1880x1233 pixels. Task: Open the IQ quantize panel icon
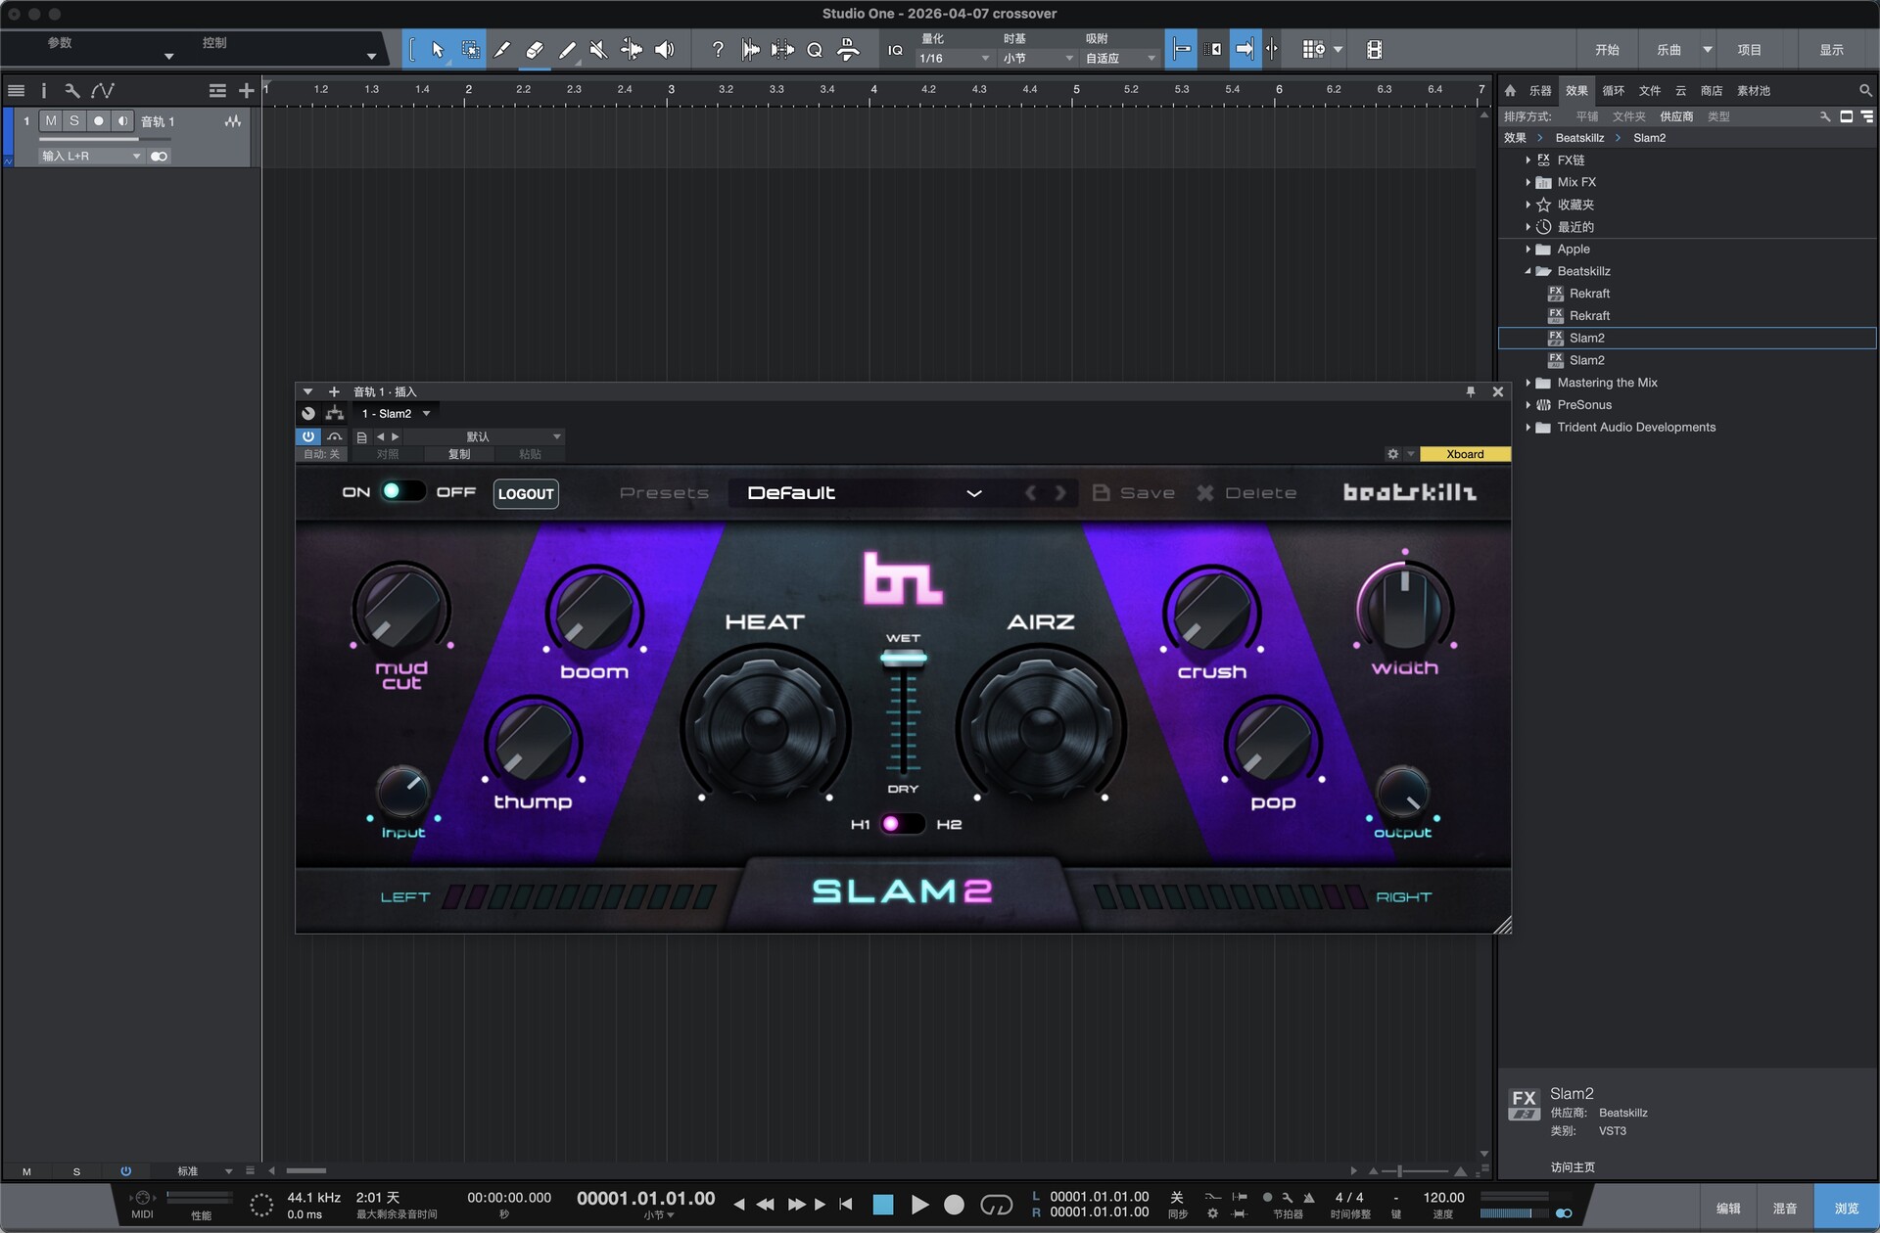point(895,50)
